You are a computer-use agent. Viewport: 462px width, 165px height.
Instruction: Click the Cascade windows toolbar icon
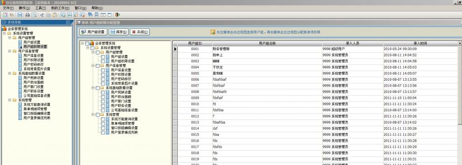90,15
